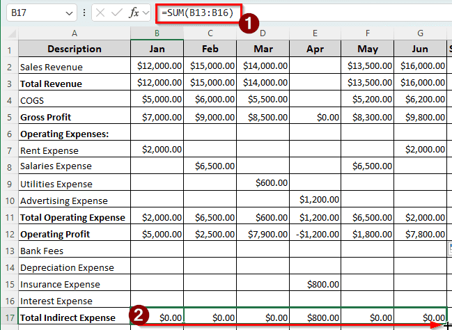Click the $800.00 Insurance Expense cell in Apr
Screen dimensions: 452x330
(315, 283)
